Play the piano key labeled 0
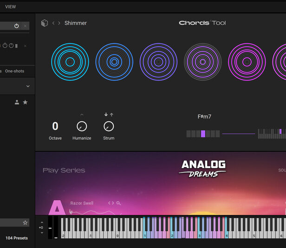Image resolution: width=286 pixels, height=248 pixels. [x=117, y=234]
